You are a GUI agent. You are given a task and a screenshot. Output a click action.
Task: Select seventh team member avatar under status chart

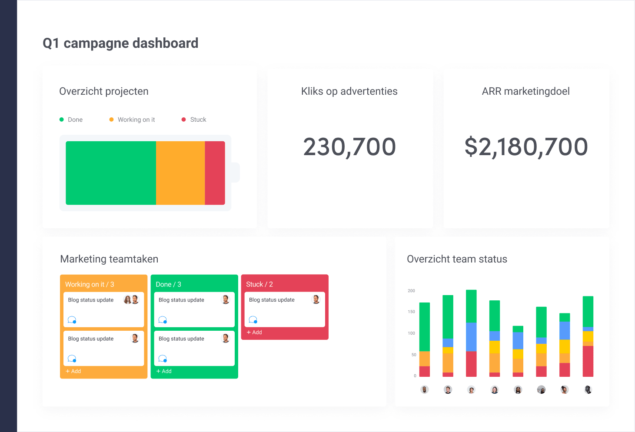coord(565,389)
